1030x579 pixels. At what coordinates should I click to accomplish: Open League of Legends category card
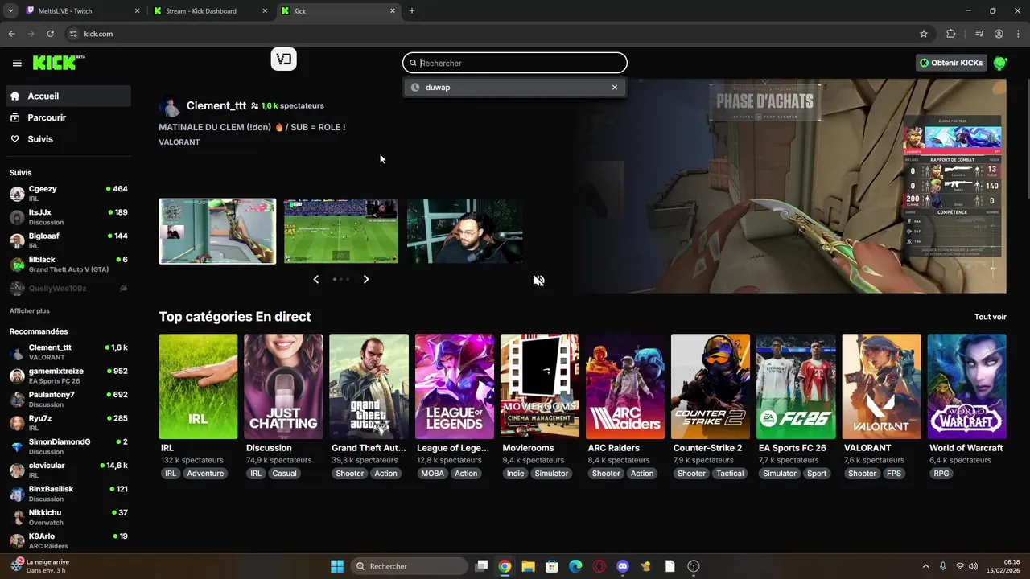coord(454,387)
